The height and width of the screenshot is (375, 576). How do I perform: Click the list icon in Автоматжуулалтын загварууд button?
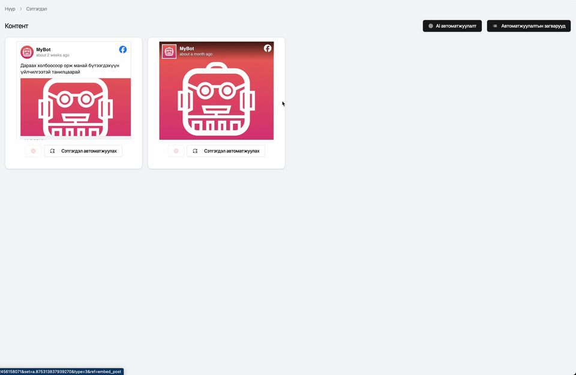coord(495,26)
